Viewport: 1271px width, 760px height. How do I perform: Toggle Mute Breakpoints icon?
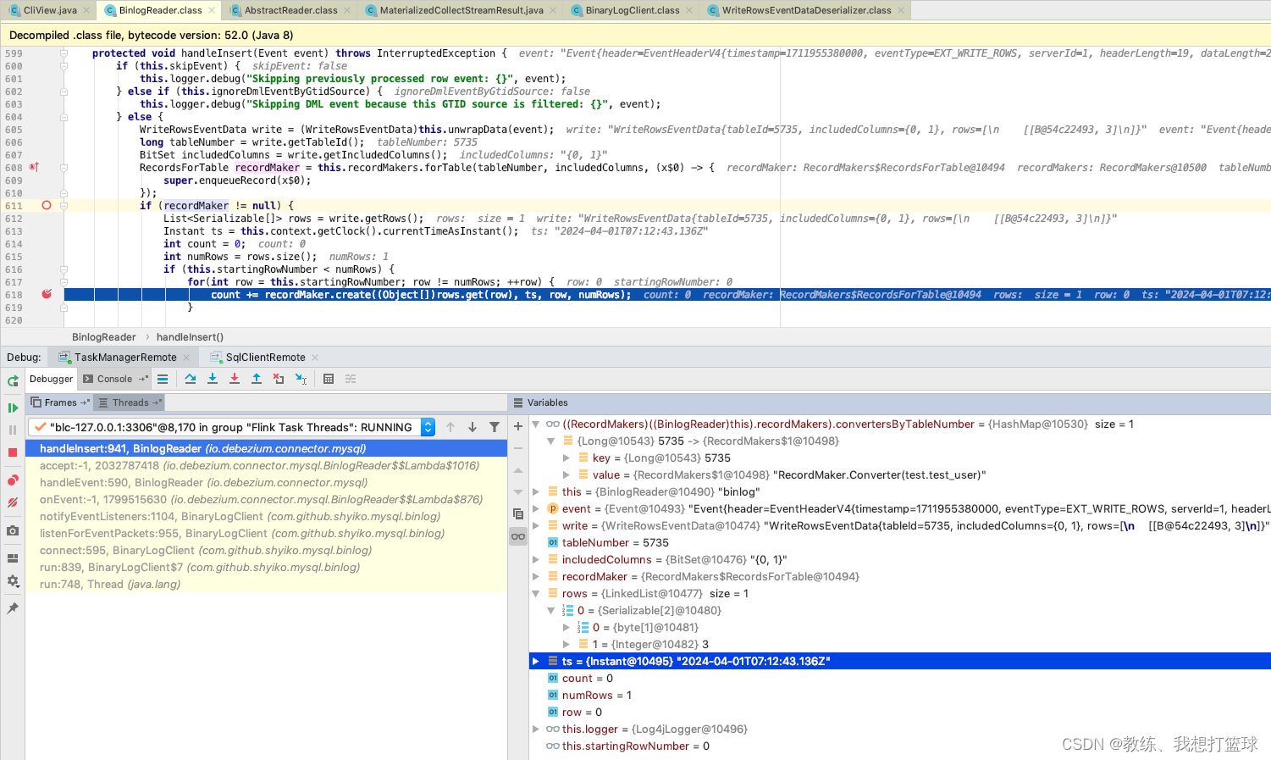(x=13, y=502)
